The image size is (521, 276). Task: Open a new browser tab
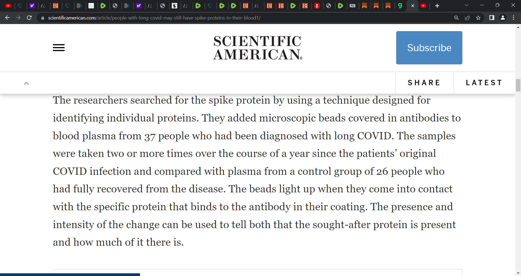tap(437, 6)
